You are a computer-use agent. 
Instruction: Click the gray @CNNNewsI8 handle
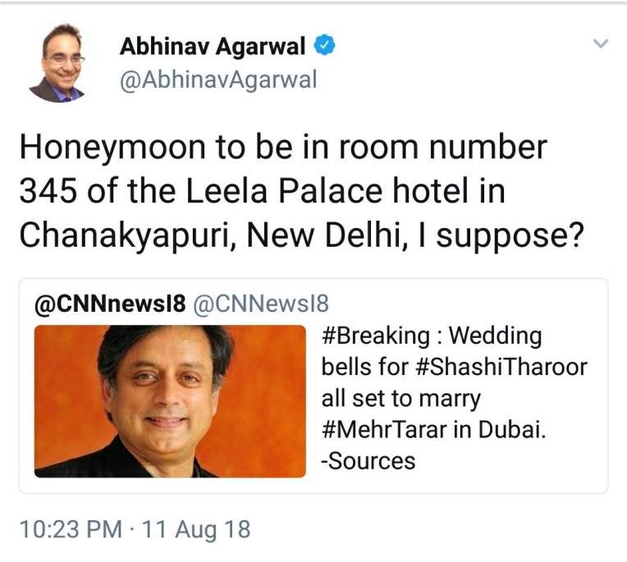click(261, 304)
